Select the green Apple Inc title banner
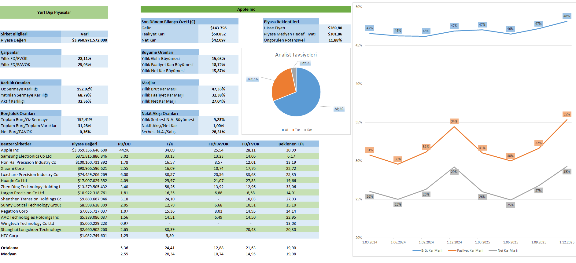Viewport: 576px width, 263px height. (x=246, y=9)
